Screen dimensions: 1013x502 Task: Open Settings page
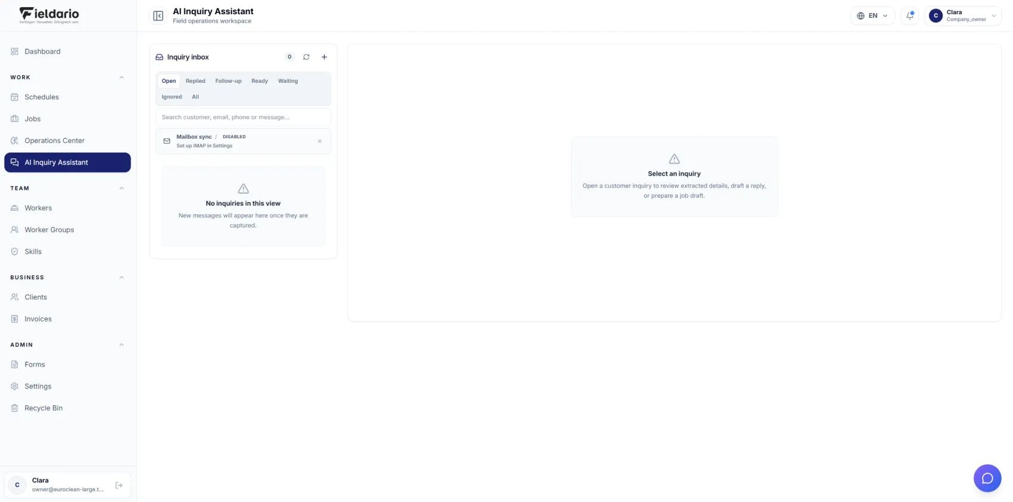coord(67,386)
